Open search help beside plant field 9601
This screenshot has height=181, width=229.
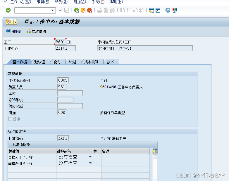(x=69, y=42)
